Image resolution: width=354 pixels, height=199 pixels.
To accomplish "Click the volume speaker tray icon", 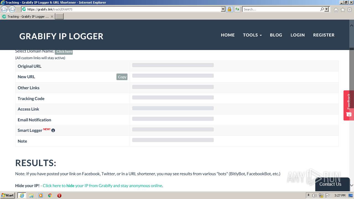I will [314, 195].
